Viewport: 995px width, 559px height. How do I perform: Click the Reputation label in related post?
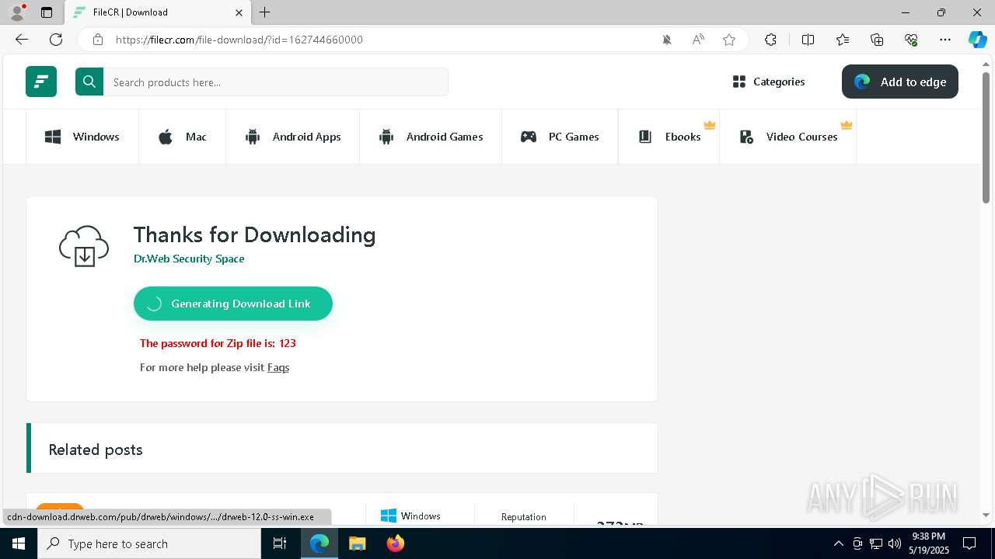[524, 516]
